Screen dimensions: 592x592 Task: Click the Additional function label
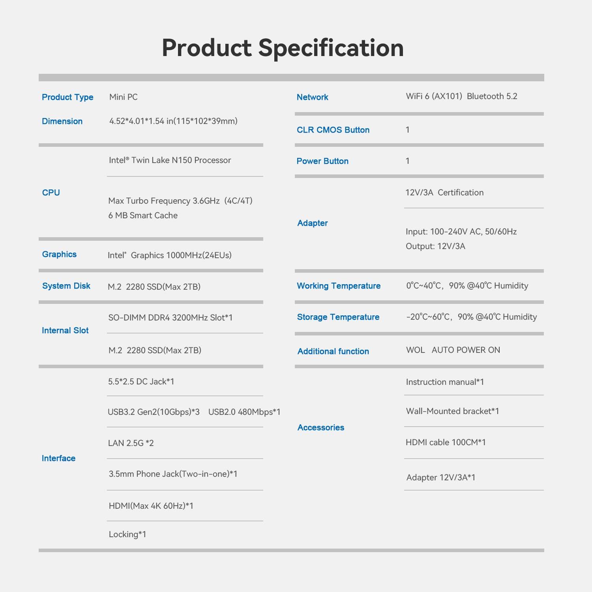click(333, 351)
